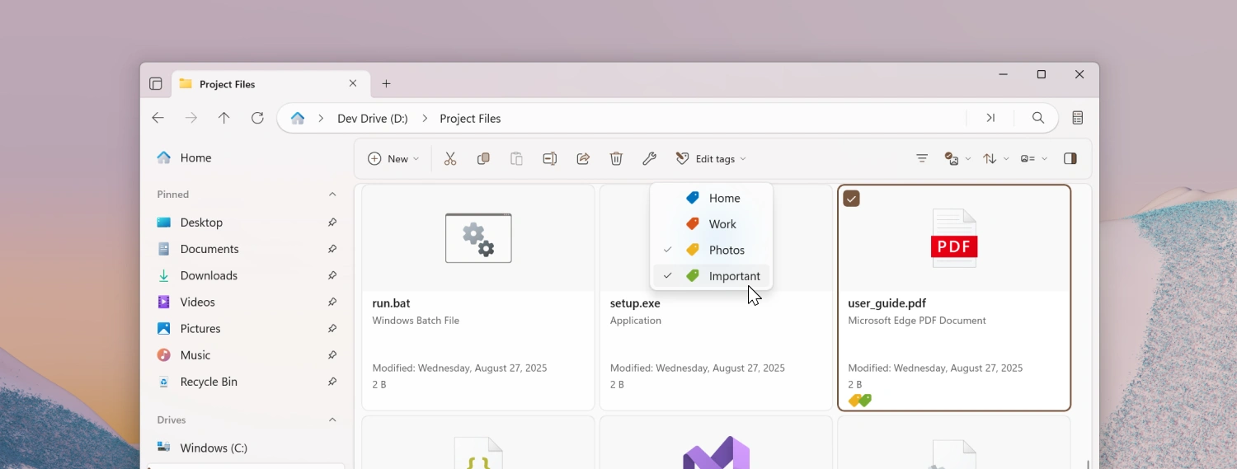Viewport: 1237px width, 469px height.
Task: Go up one folder level
Action: click(224, 118)
